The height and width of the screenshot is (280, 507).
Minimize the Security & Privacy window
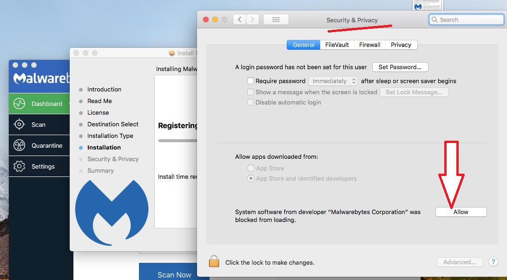click(215, 20)
